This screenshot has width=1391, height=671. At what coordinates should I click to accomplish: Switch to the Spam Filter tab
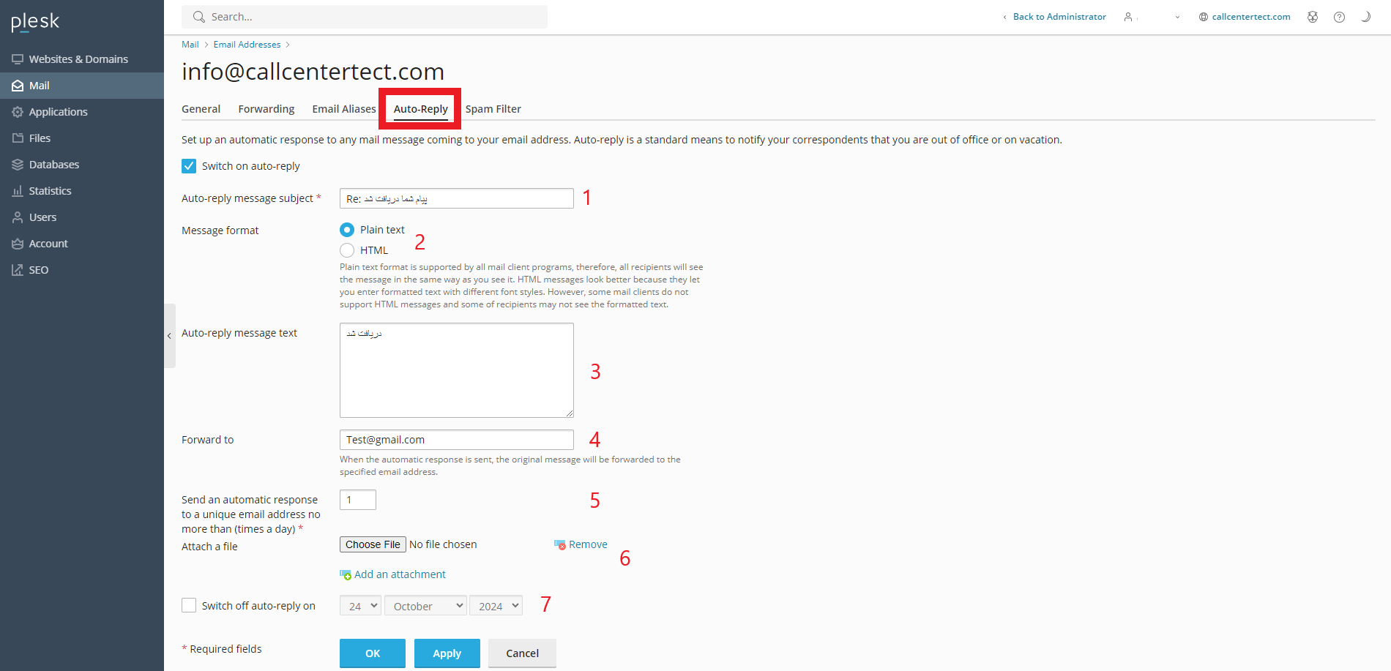(493, 109)
